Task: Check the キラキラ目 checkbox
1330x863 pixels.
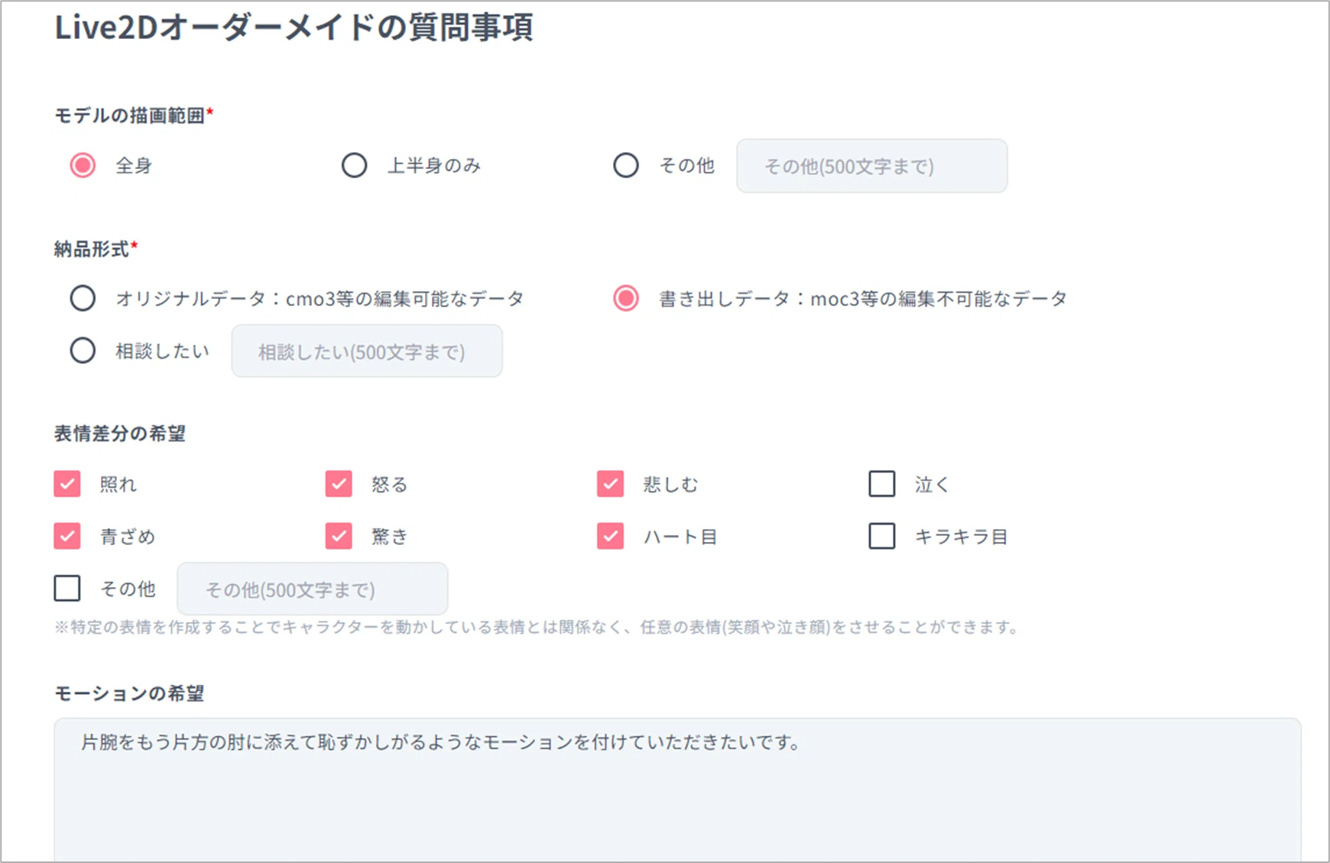Action: point(882,536)
